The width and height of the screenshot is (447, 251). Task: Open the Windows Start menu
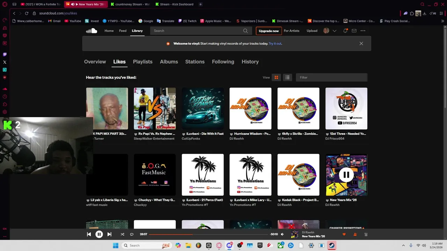116,245
